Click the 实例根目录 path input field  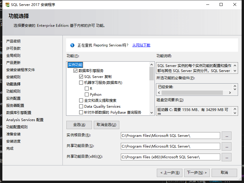click(x=170, y=136)
